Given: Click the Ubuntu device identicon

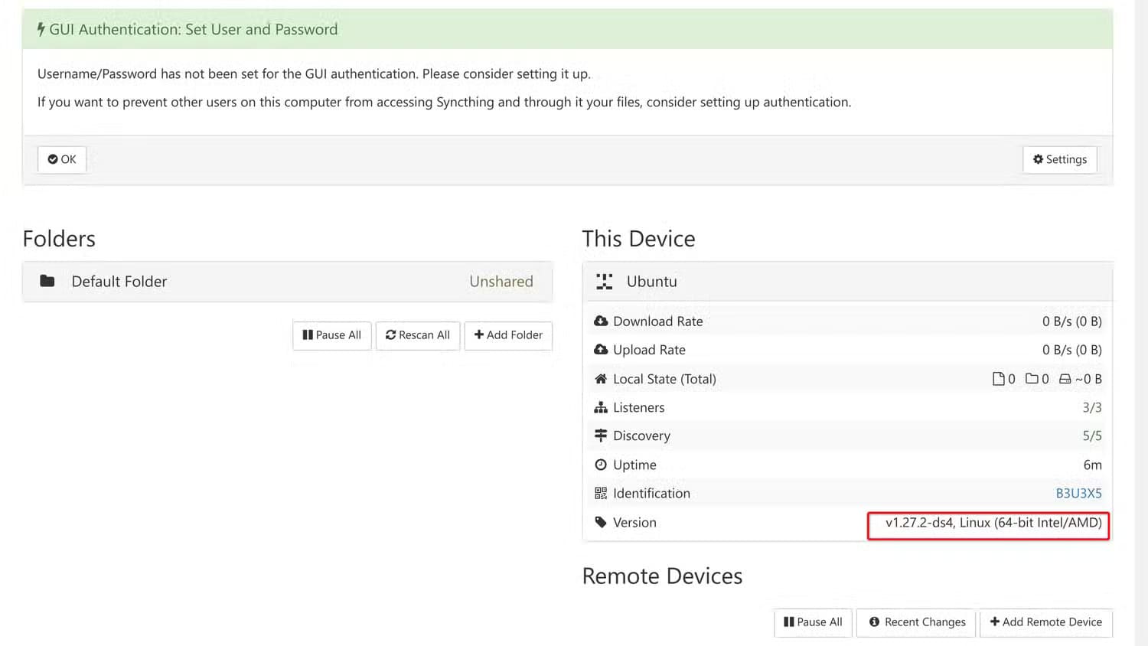Looking at the screenshot, I should click(x=605, y=282).
